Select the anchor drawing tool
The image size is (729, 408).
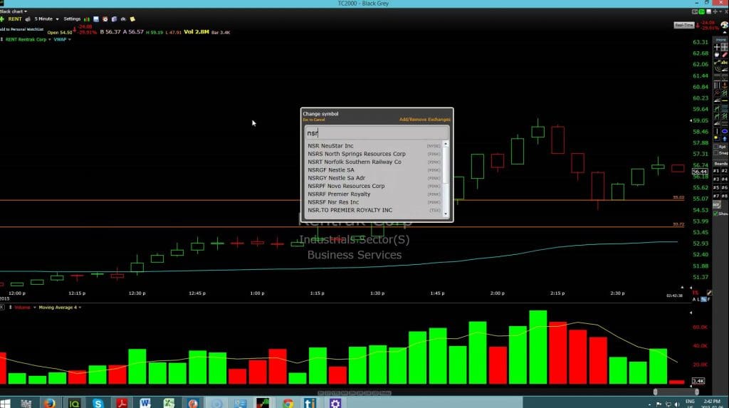(725, 85)
